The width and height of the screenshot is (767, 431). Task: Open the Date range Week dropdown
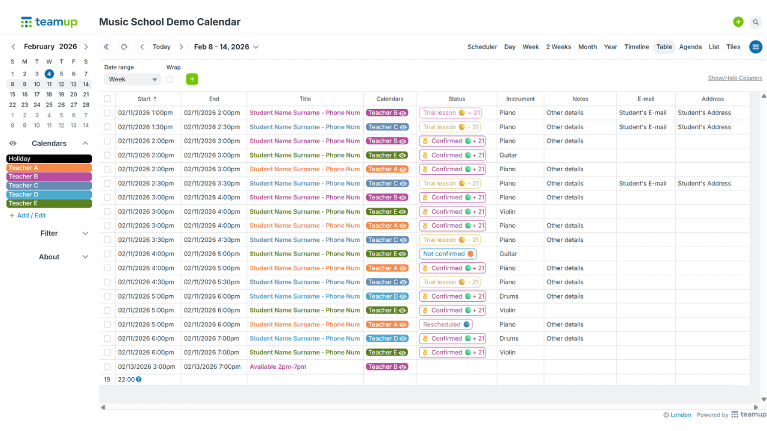pyautogui.click(x=132, y=79)
